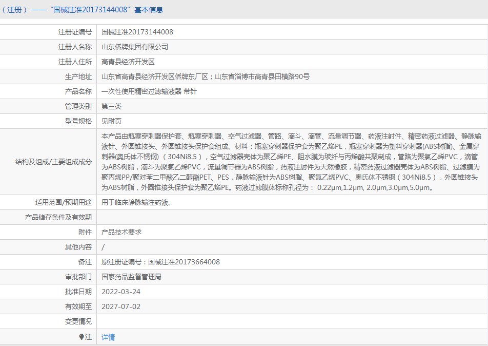Click the lightbulb icon beside 注

pos(82,337)
